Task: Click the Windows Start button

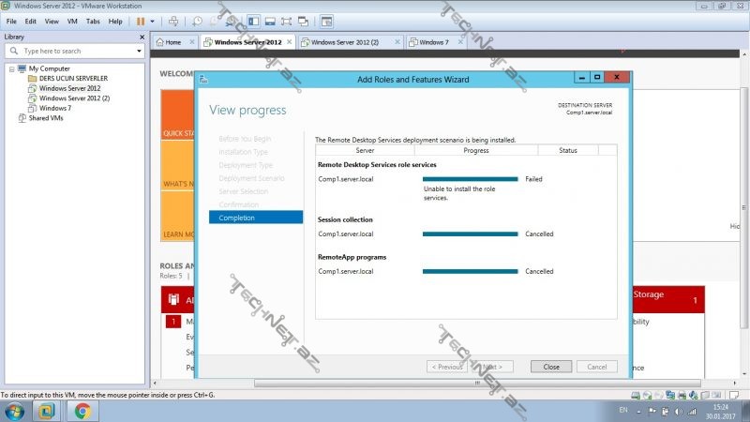Action: (x=15, y=410)
